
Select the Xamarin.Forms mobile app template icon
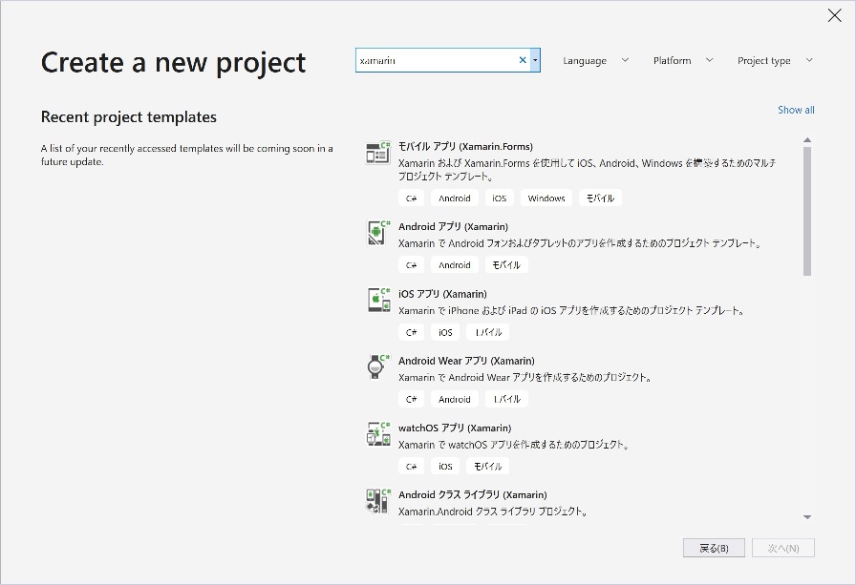point(378,154)
